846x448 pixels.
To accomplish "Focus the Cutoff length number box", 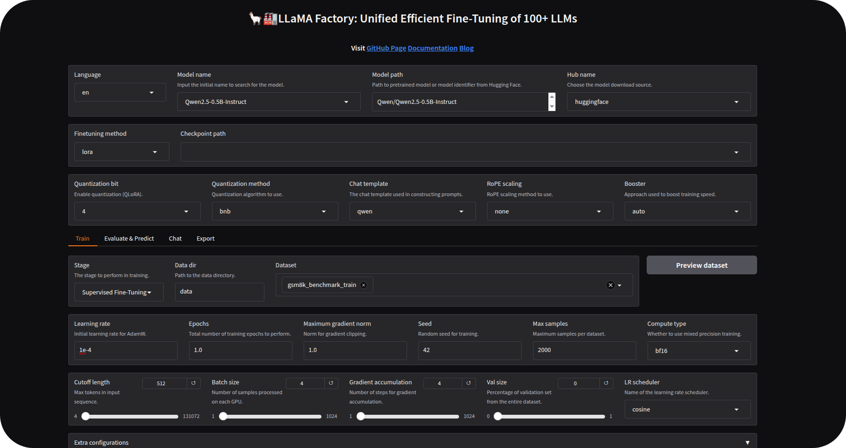I will [x=165, y=383].
